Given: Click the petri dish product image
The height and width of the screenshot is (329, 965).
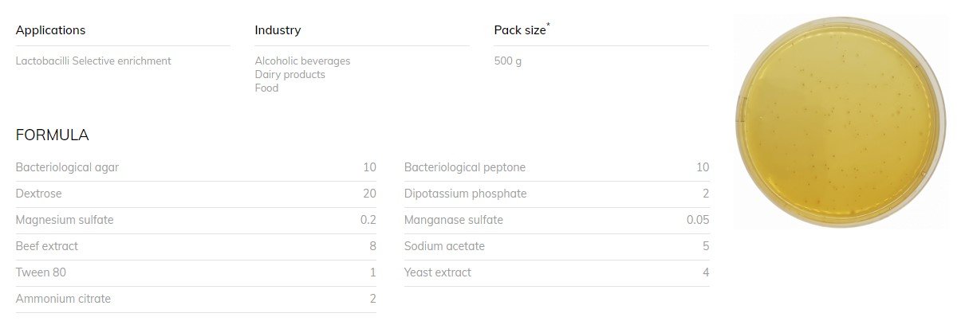Looking at the screenshot, I should point(841,122).
